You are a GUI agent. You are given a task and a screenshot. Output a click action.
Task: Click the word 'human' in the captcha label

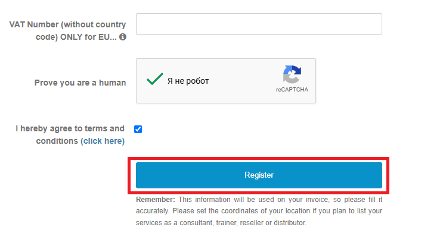point(112,83)
